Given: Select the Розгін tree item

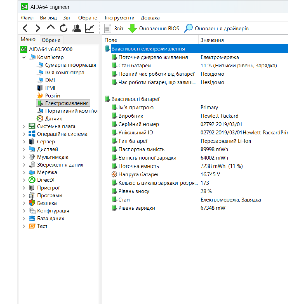Looking at the screenshot, I should [x=53, y=95].
